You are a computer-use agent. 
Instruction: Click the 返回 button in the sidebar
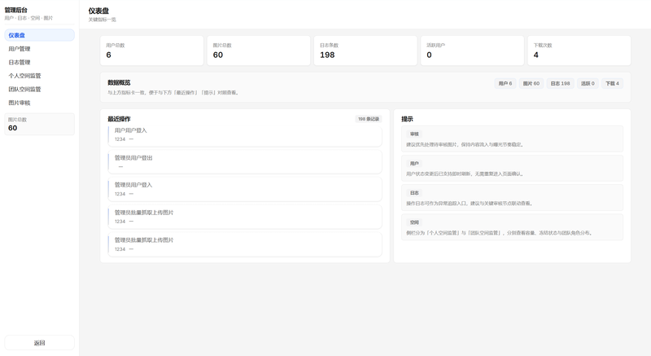[39, 343]
